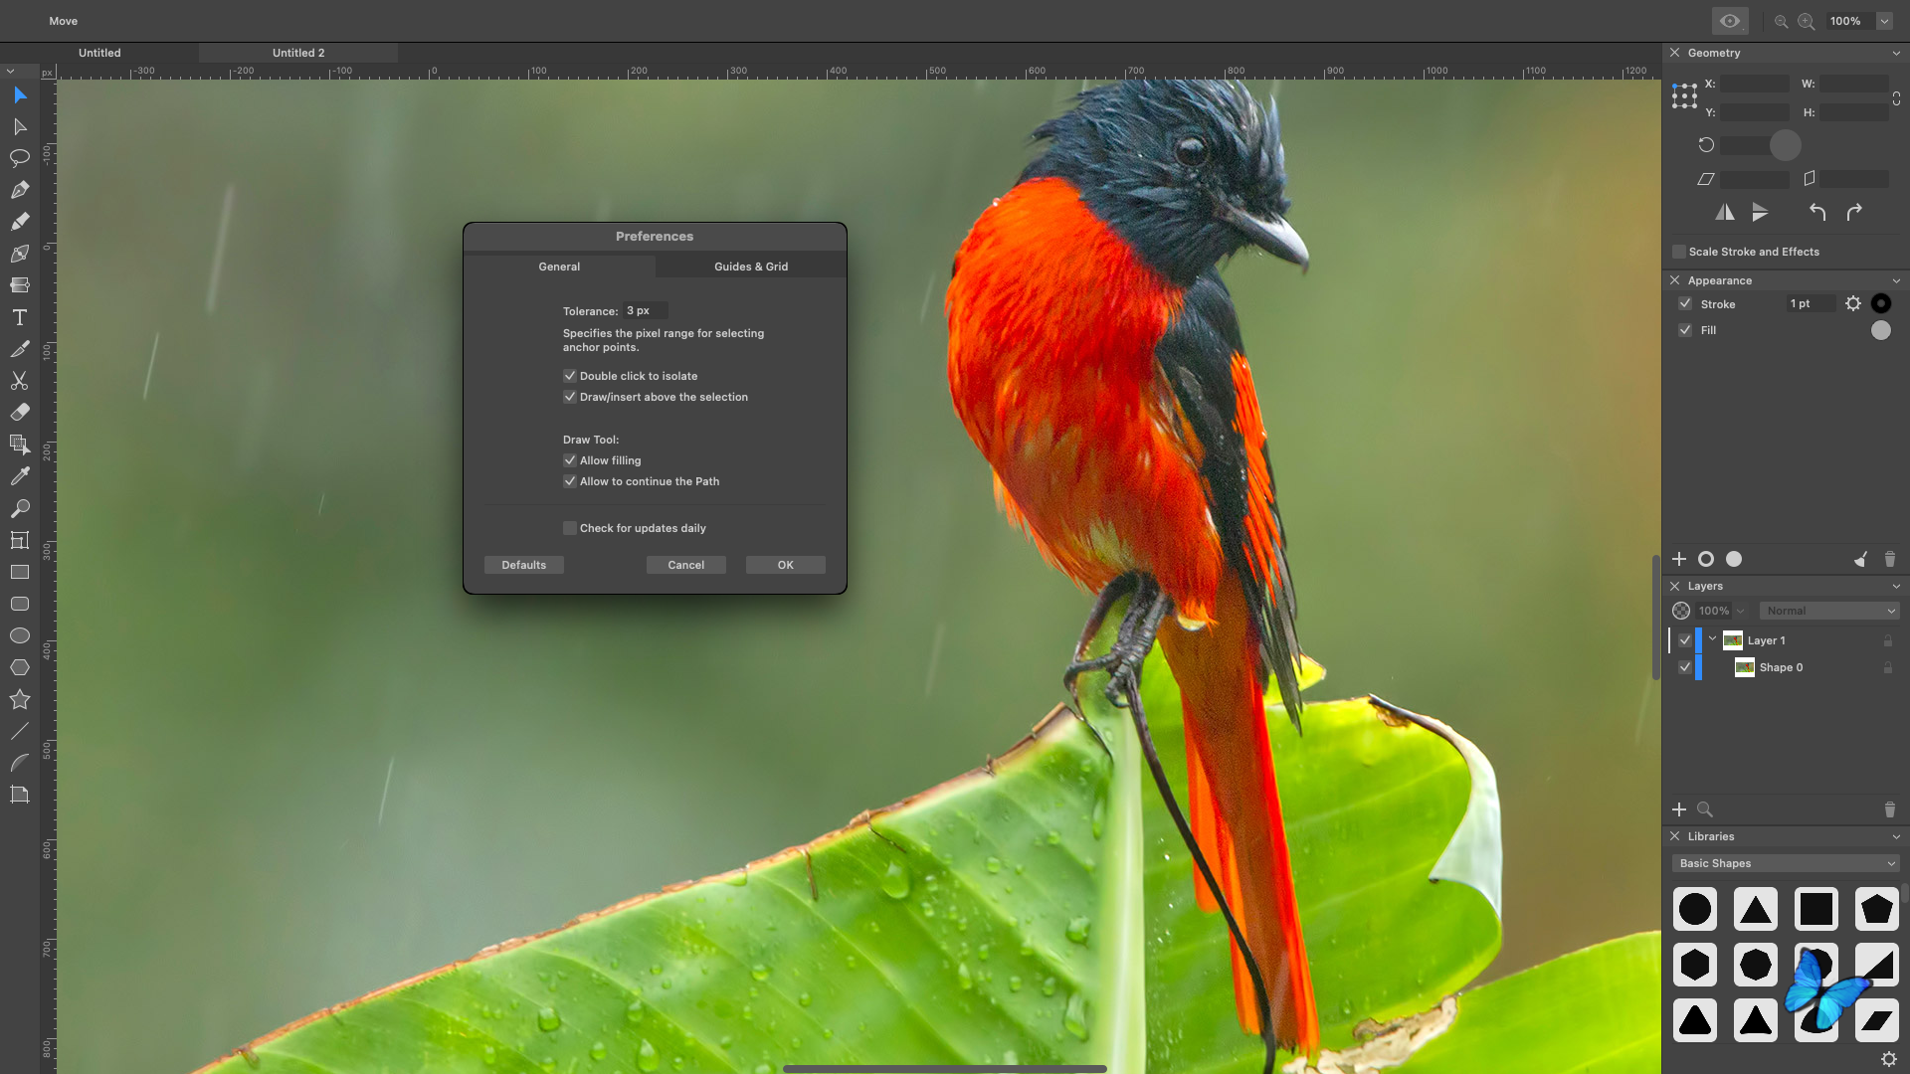1910x1074 pixels.
Task: Select the Eyedropper tool
Action: 19,476
